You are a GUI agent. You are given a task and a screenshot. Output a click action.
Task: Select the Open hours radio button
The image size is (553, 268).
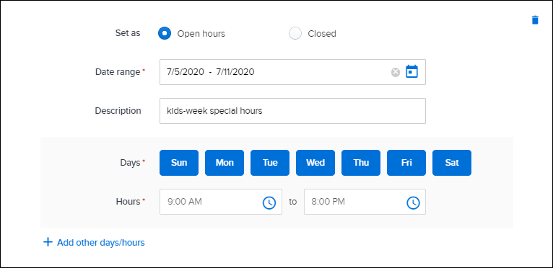click(165, 33)
